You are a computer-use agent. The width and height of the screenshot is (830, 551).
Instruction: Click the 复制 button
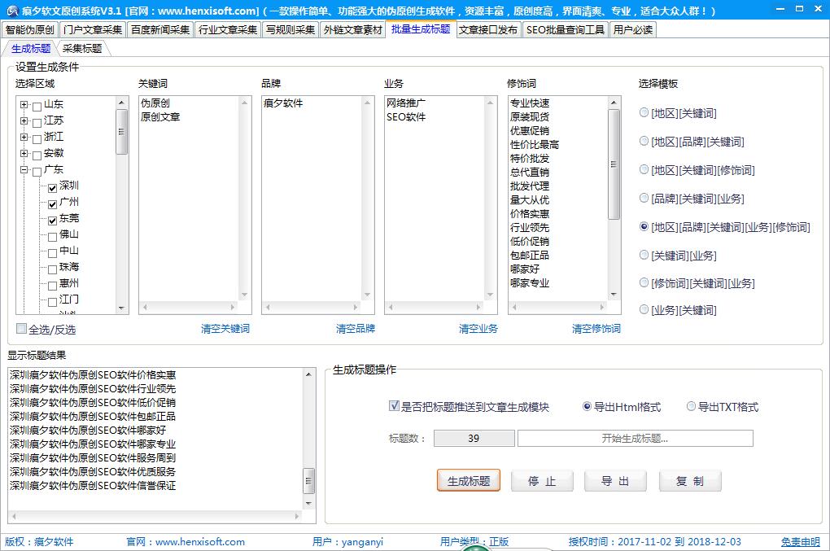(x=690, y=481)
